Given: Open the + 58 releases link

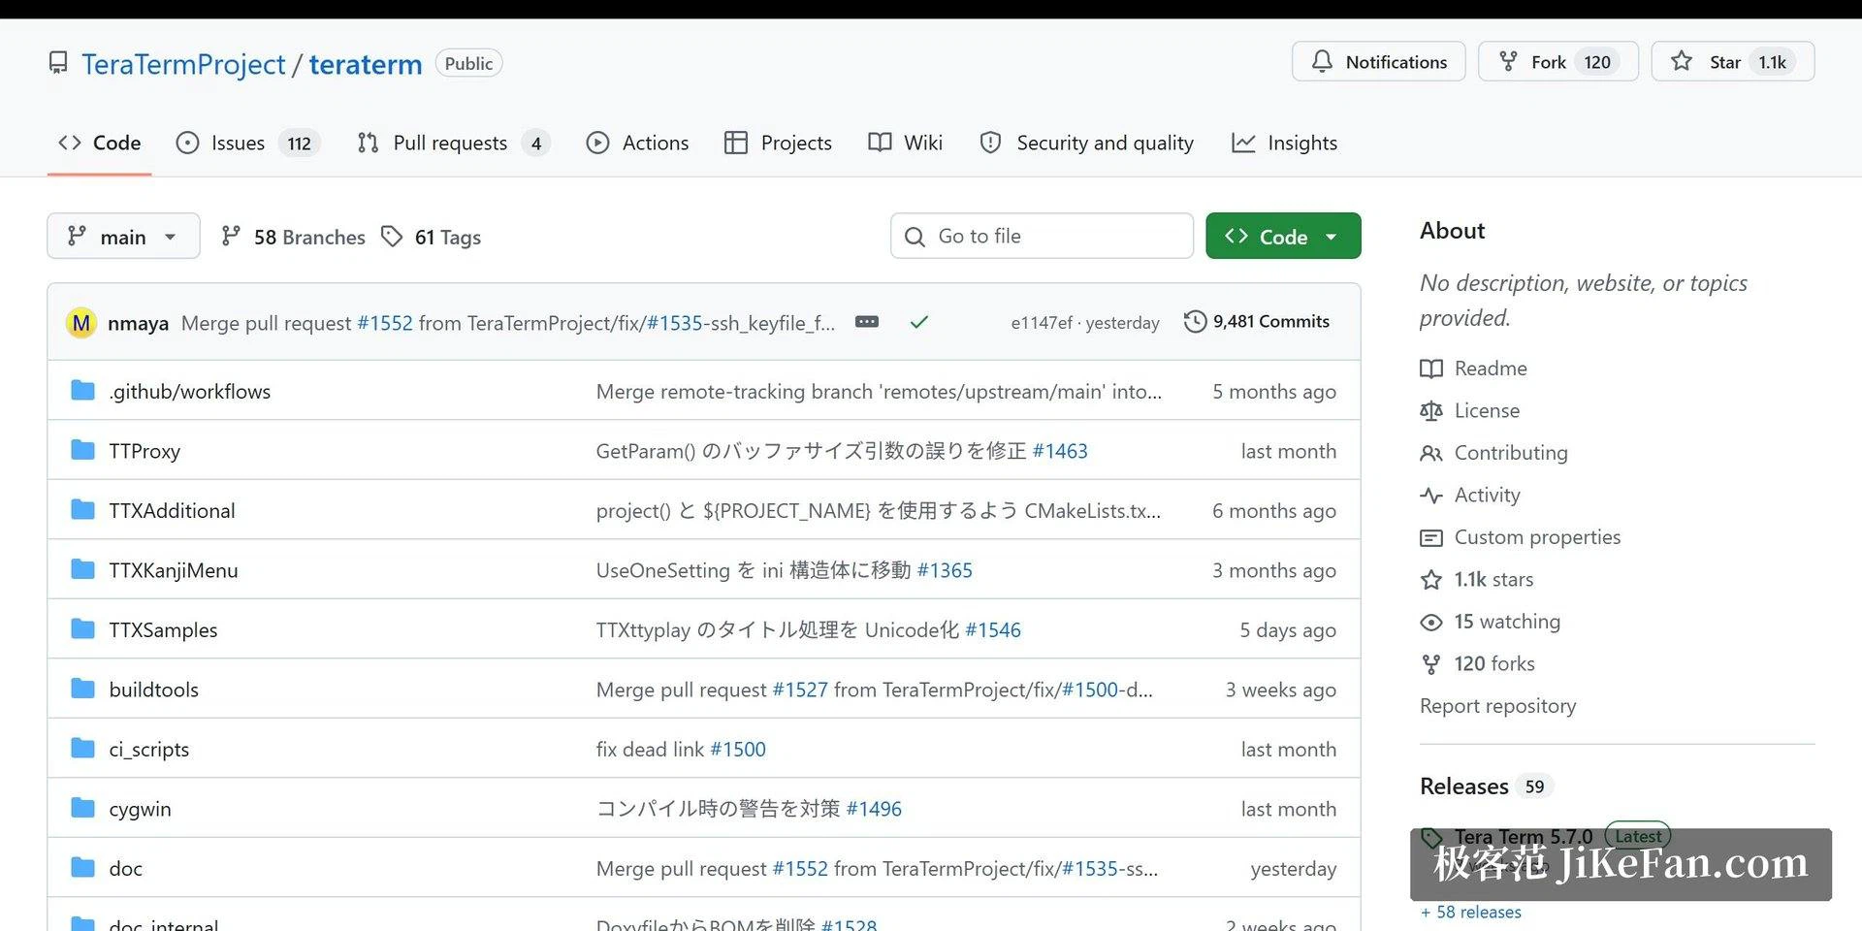Looking at the screenshot, I should (1471, 912).
